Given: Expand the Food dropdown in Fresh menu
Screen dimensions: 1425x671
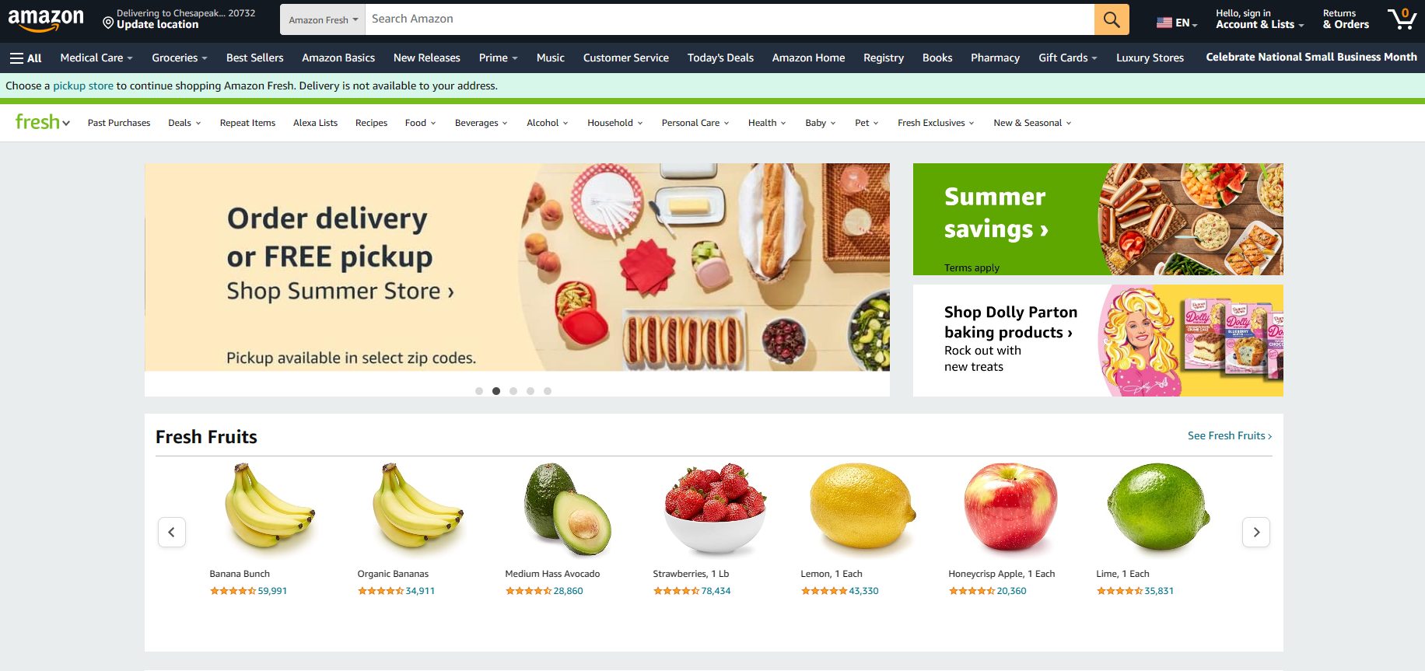Looking at the screenshot, I should point(420,123).
